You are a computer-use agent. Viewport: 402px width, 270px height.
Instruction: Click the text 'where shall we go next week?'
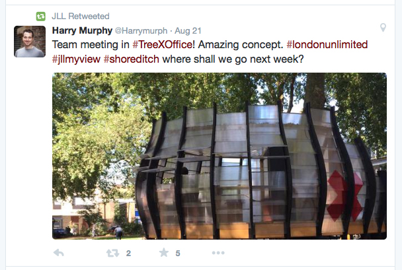pyautogui.click(x=233, y=59)
